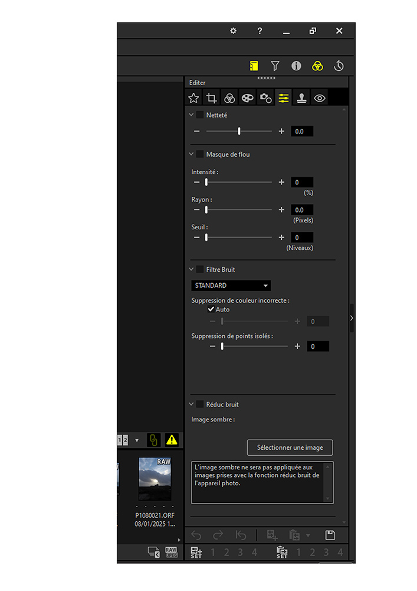Click the image sombre description scrollbar
417x591 pixels.
327,482
